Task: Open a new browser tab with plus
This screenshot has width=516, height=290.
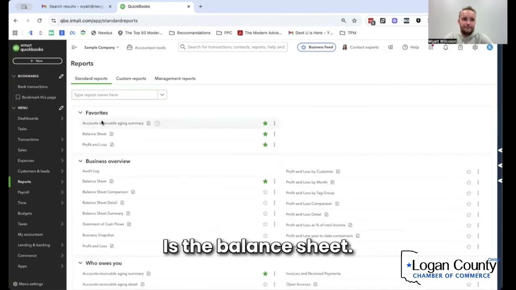Action: 200,6
